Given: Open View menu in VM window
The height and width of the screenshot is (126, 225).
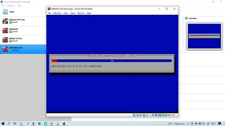Looking at the screenshot, I should point(66,13).
